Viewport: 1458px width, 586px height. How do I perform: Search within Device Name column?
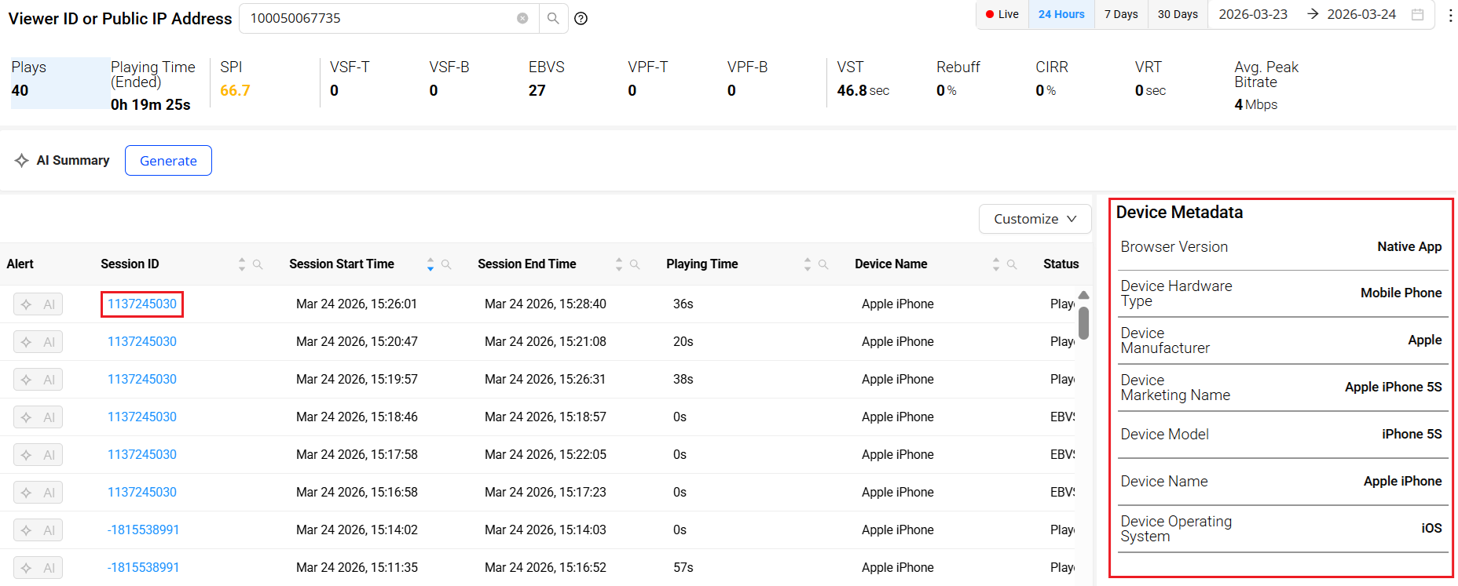[1012, 264]
